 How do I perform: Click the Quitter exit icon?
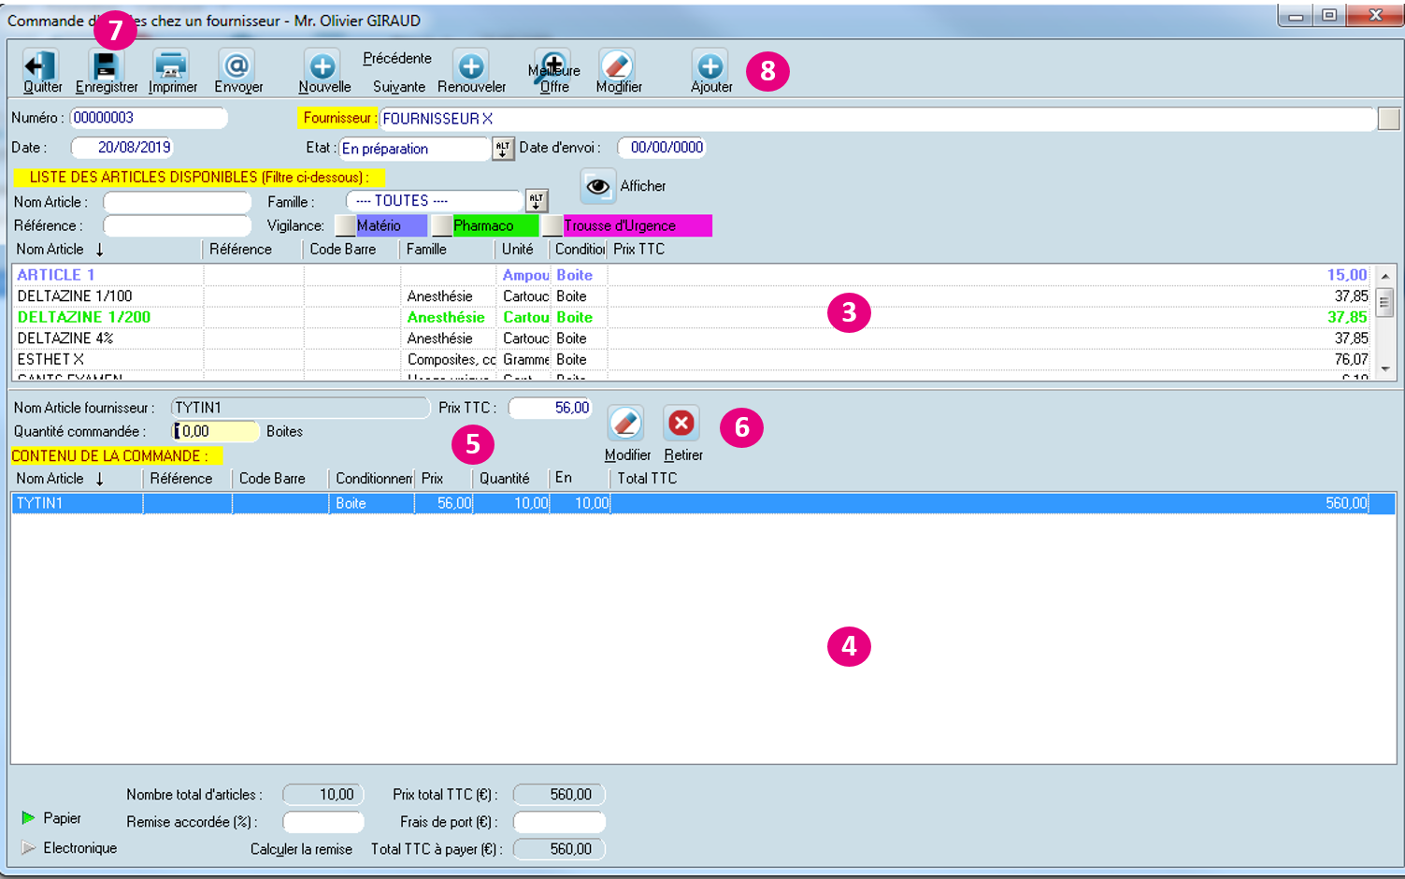[40, 65]
